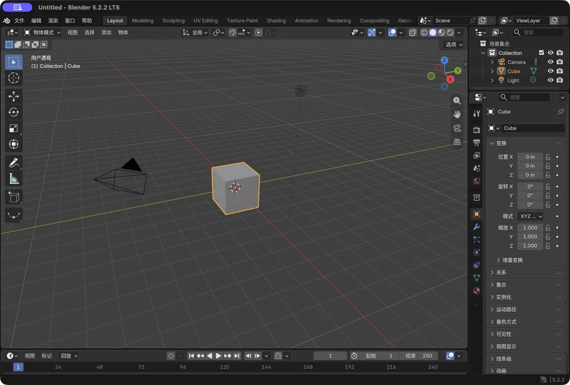Open the Render properties tab
The image size is (570, 385).
tap(477, 130)
